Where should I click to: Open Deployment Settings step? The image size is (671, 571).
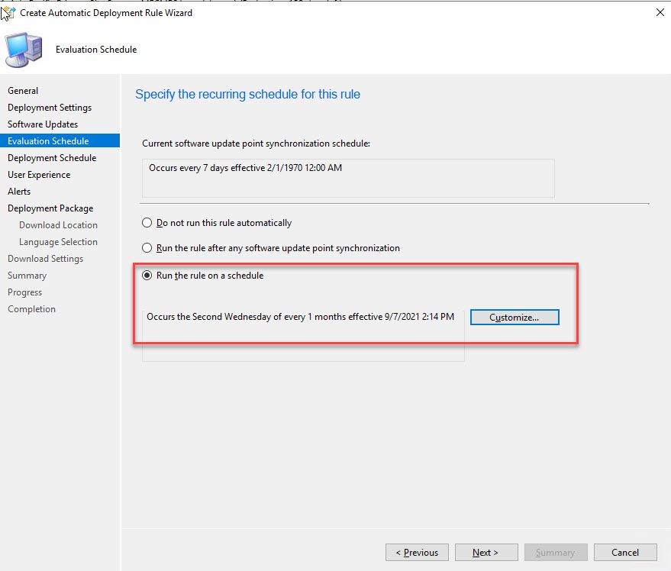point(50,108)
